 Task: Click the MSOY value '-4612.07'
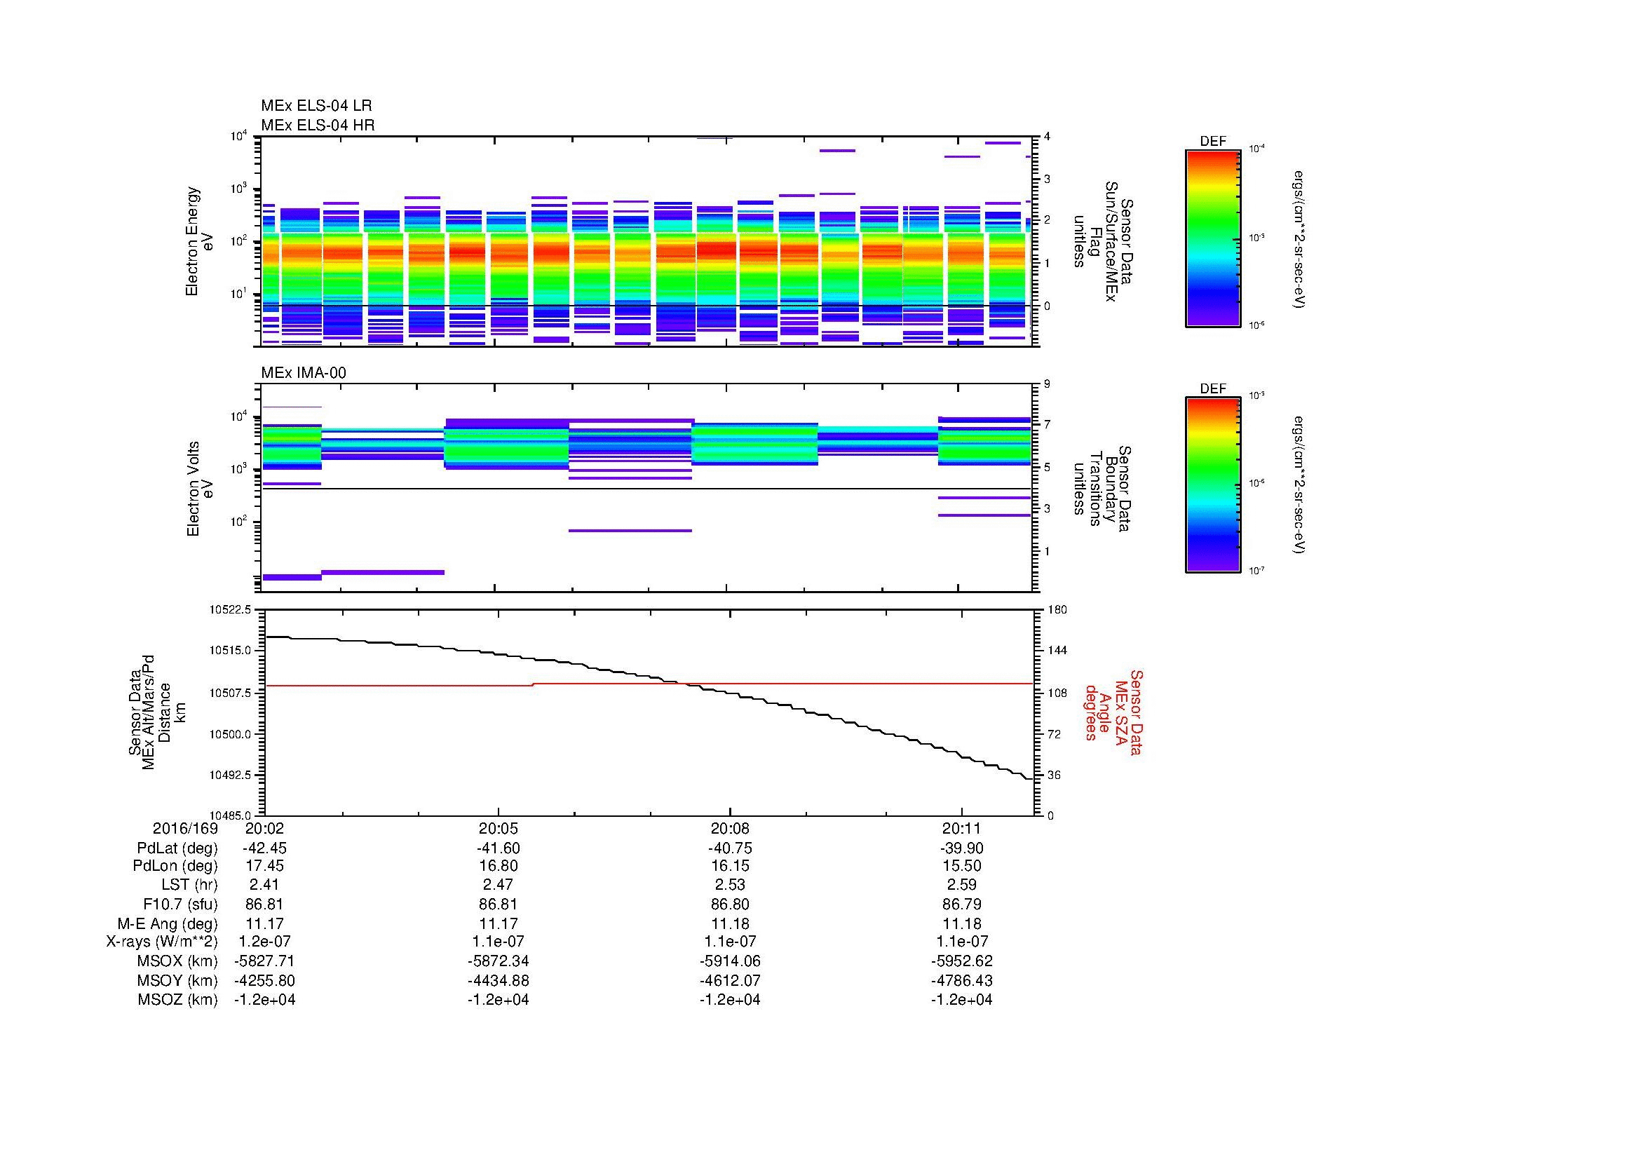pyautogui.click(x=730, y=980)
